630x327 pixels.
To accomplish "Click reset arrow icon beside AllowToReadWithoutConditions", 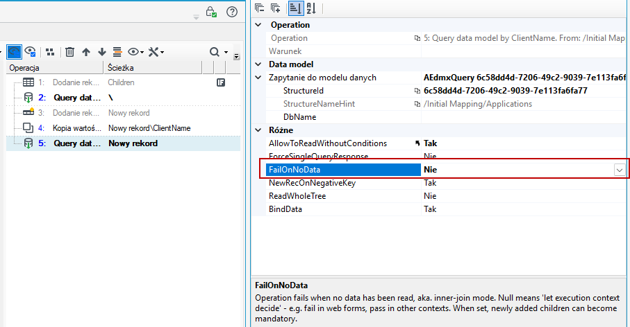I will [417, 143].
